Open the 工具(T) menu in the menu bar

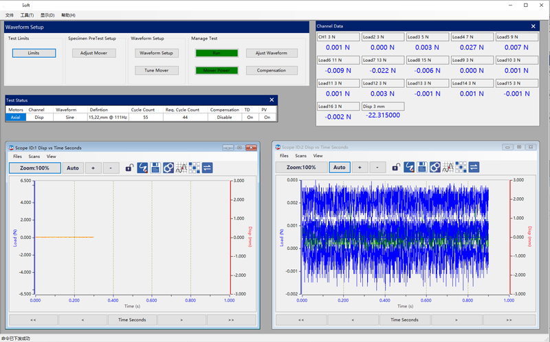tap(27, 15)
